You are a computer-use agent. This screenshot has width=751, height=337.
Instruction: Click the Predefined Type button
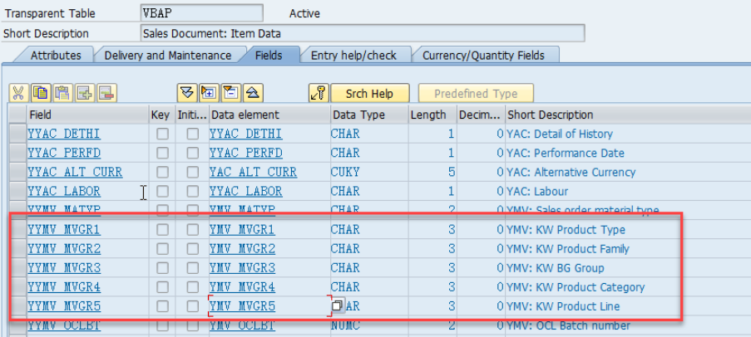coord(476,93)
